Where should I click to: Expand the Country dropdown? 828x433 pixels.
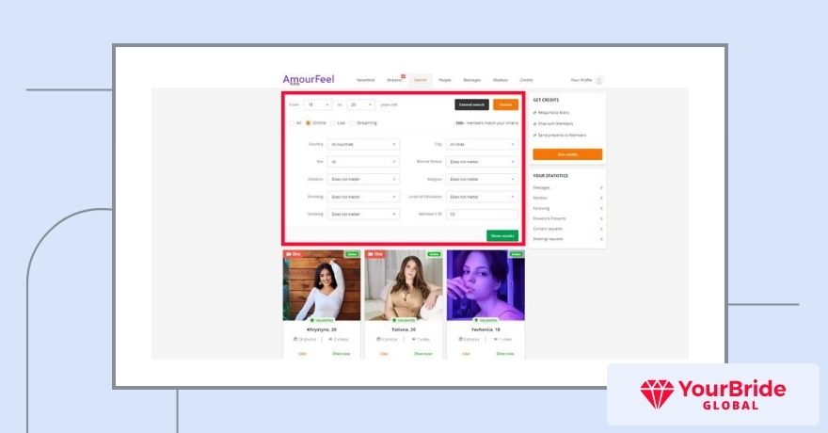363,144
